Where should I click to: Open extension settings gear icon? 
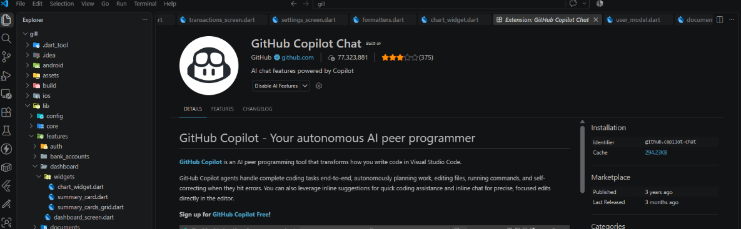(x=318, y=85)
